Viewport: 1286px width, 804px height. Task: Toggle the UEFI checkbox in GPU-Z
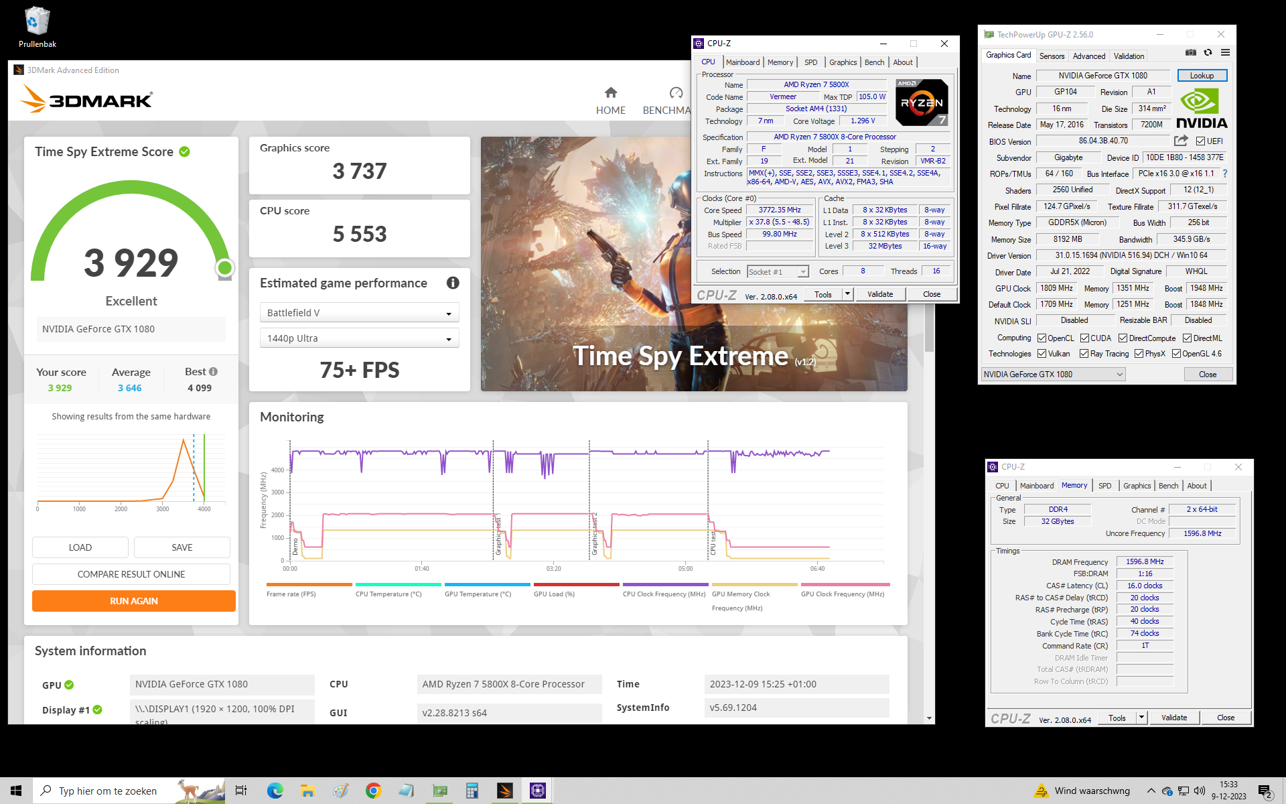tap(1200, 141)
